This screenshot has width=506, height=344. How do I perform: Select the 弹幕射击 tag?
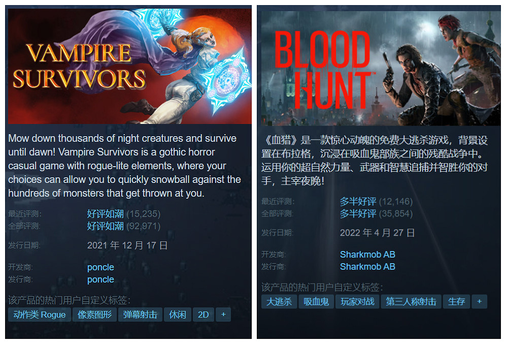(x=140, y=315)
